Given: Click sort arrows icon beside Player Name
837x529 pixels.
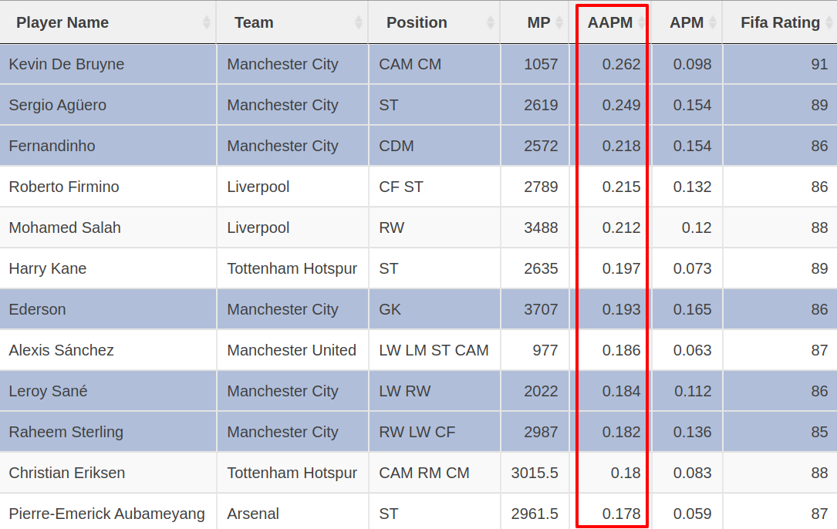Looking at the screenshot, I should 207,23.
